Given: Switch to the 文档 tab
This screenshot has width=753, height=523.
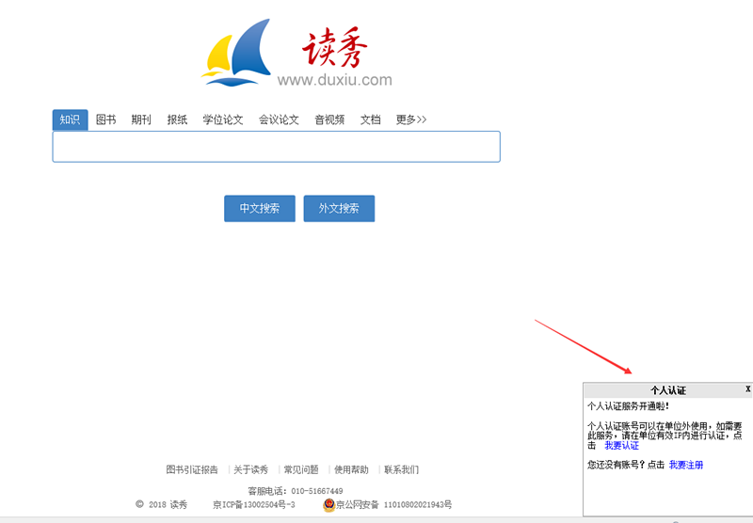Looking at the screenshot, I should (x=370, y=119).
